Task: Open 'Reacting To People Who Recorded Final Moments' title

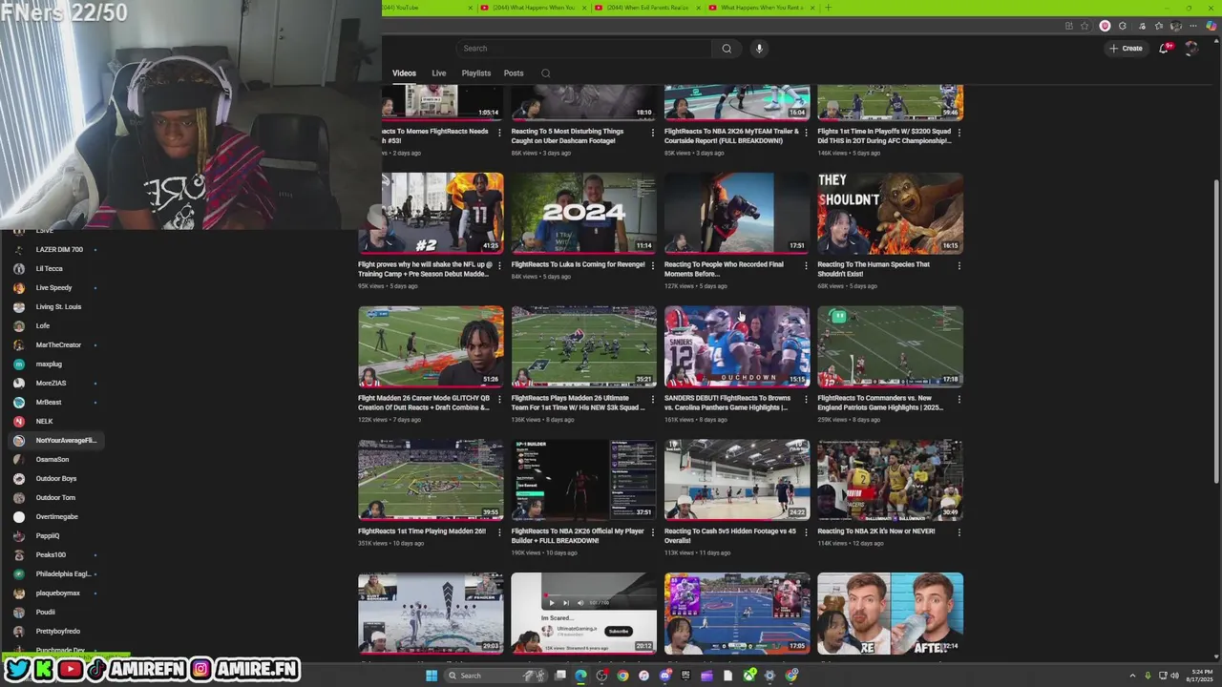Action: (724, 269)
